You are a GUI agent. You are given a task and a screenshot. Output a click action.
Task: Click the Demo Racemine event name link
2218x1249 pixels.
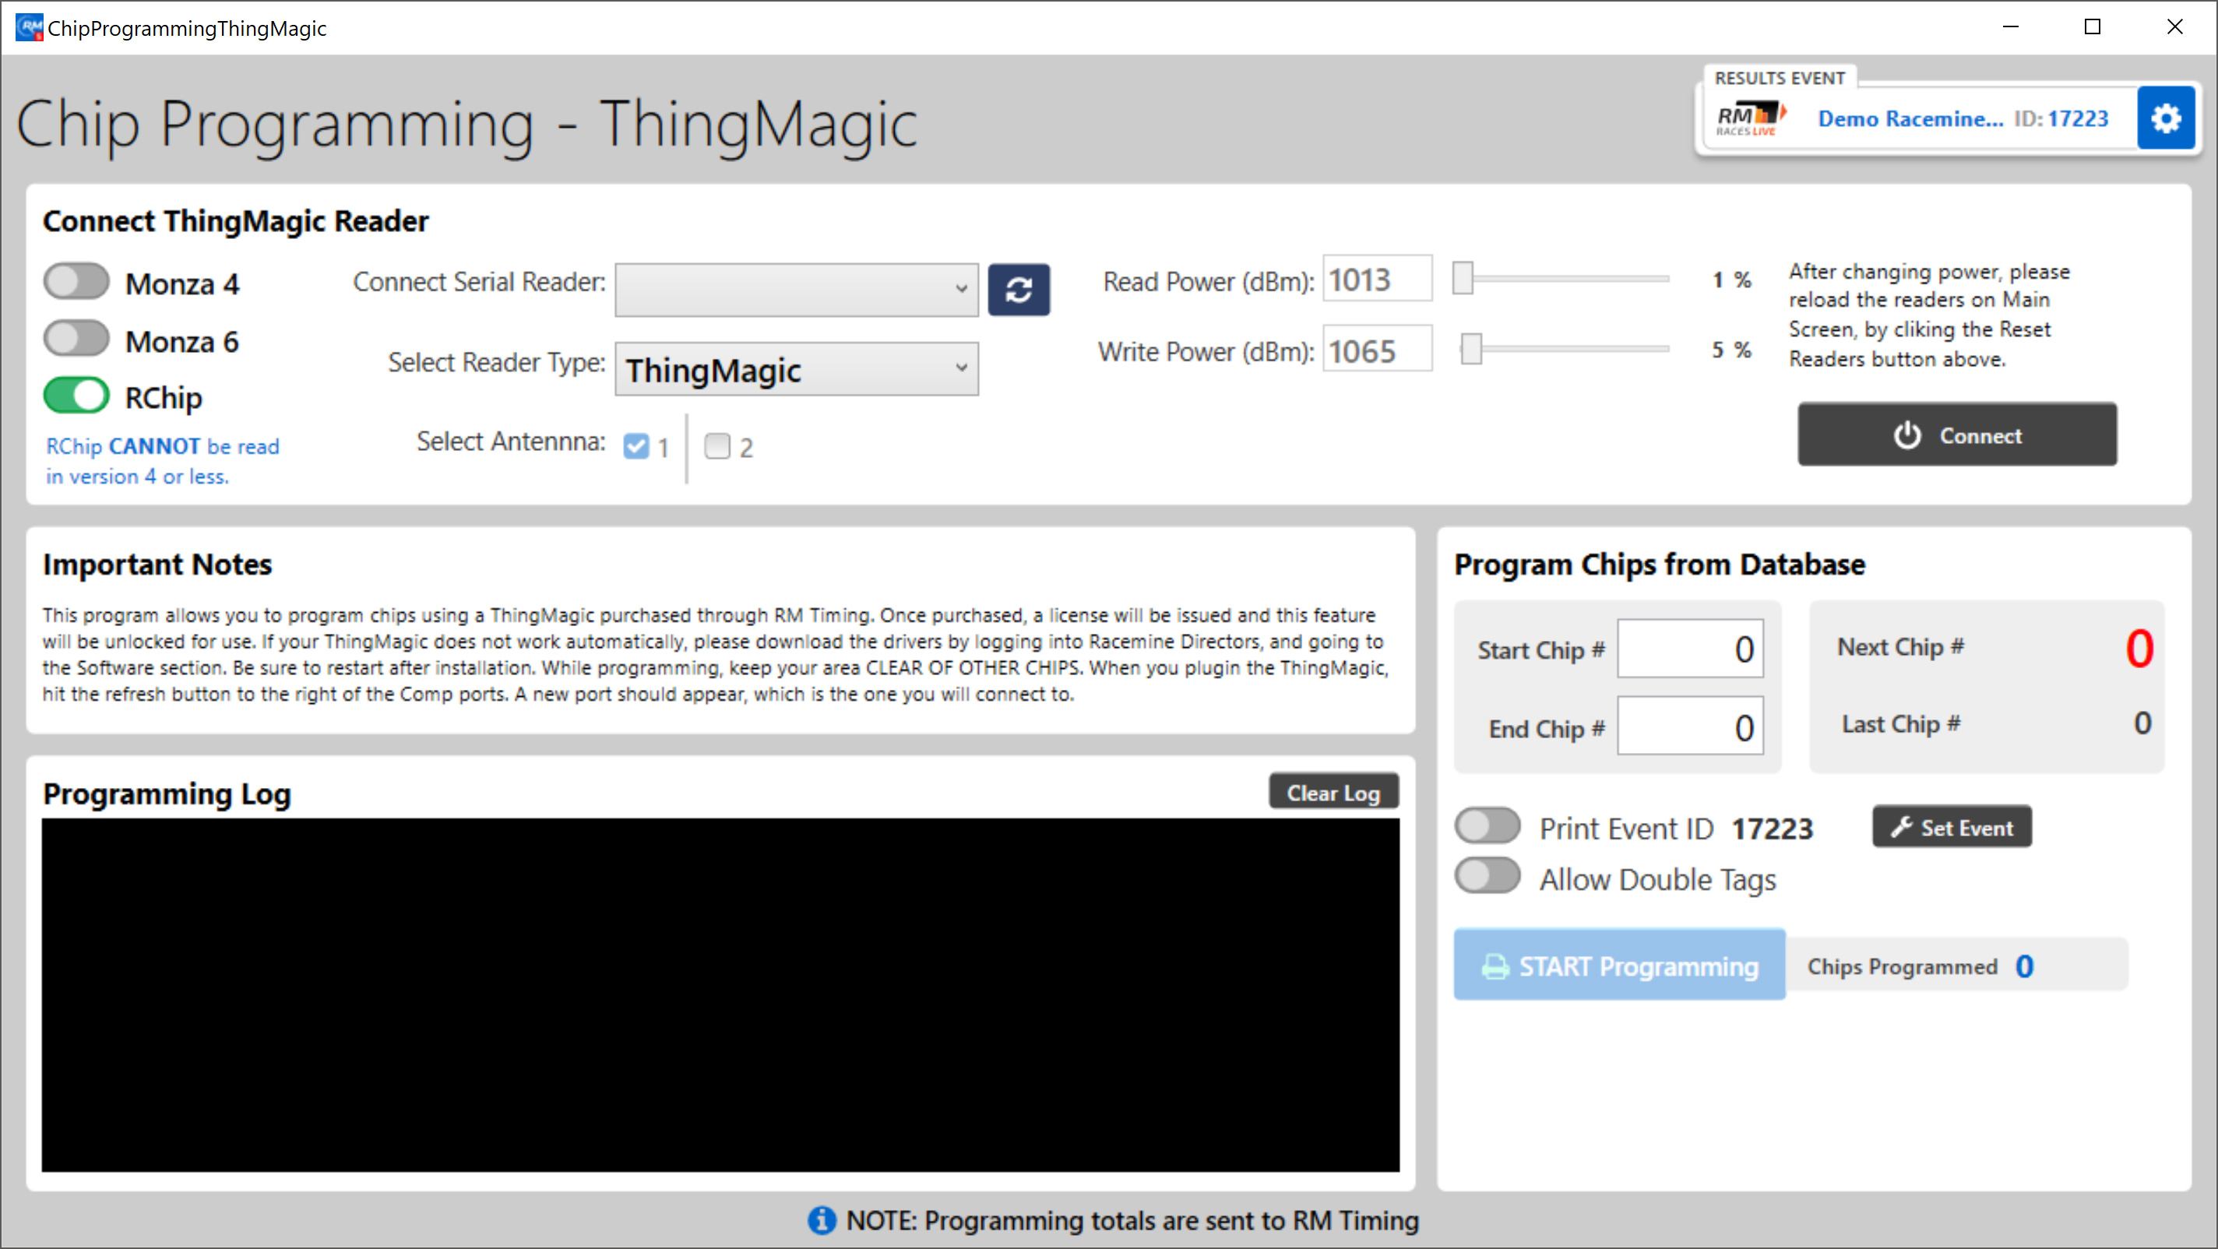tap(1910, 119)
